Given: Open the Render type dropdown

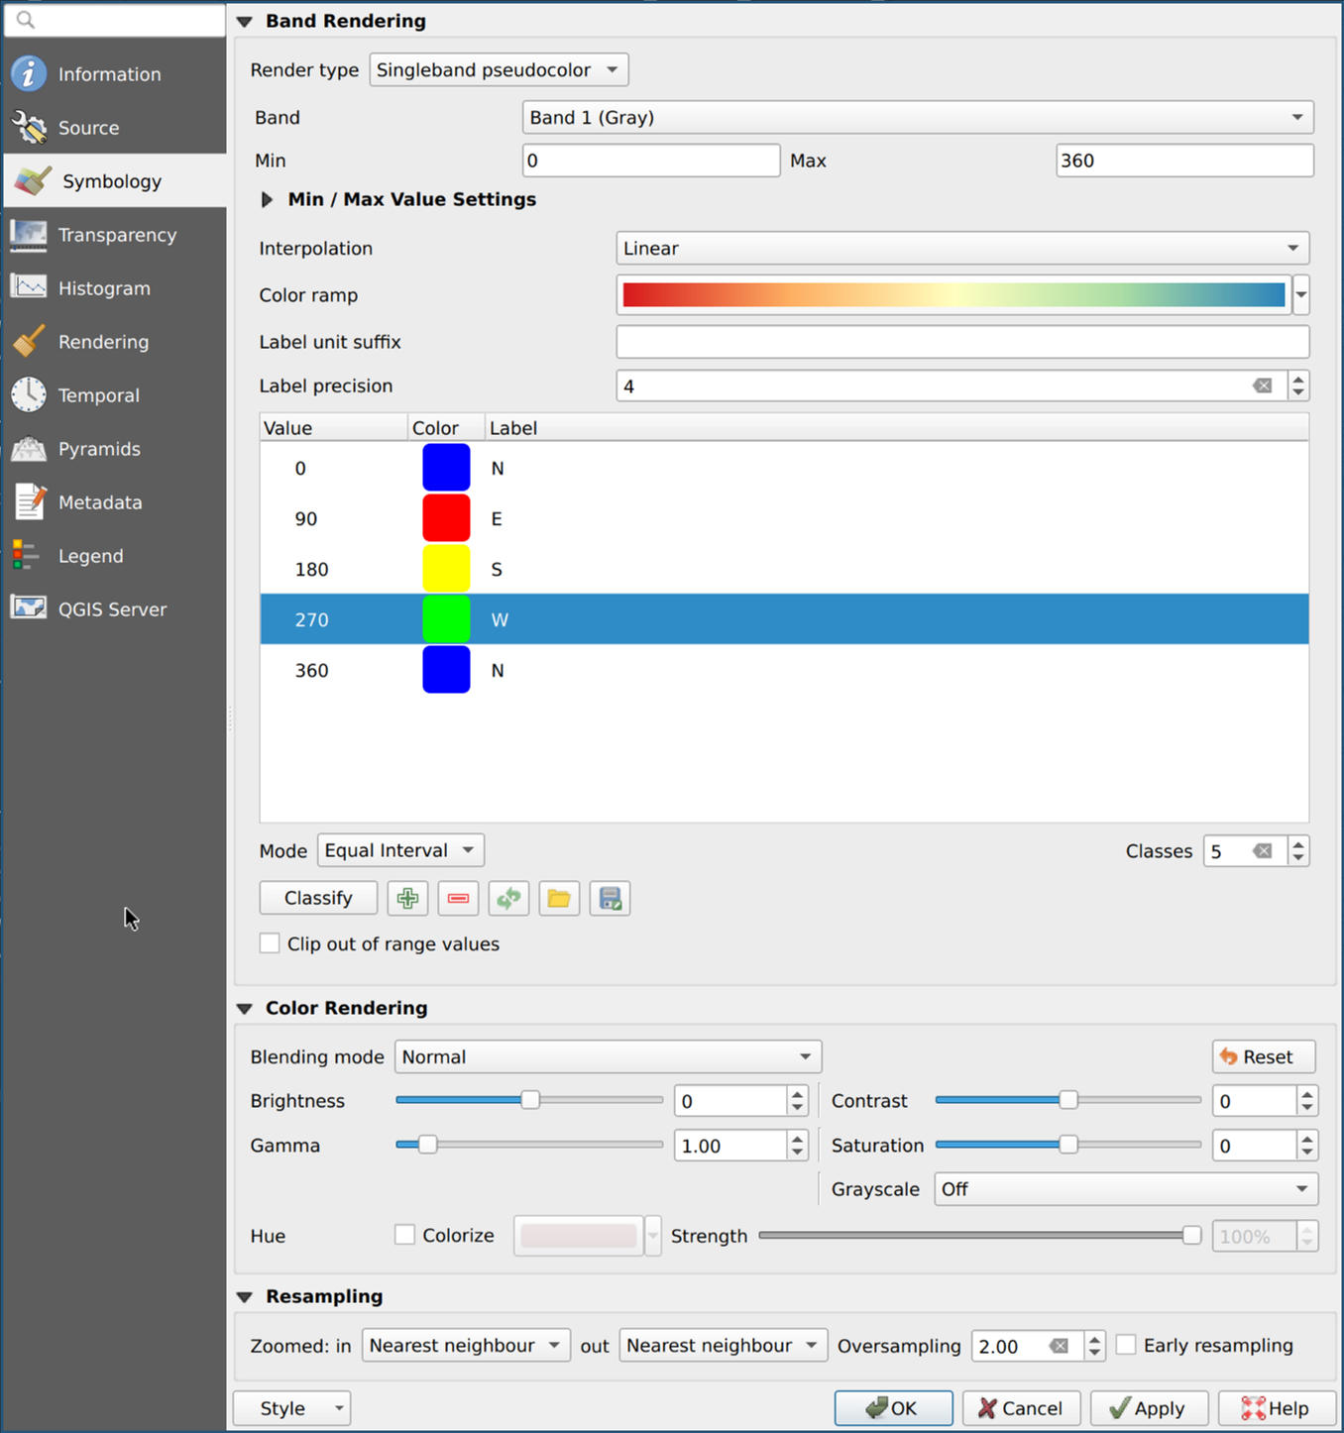Looking at the screenshot, I should coord(499,70).
